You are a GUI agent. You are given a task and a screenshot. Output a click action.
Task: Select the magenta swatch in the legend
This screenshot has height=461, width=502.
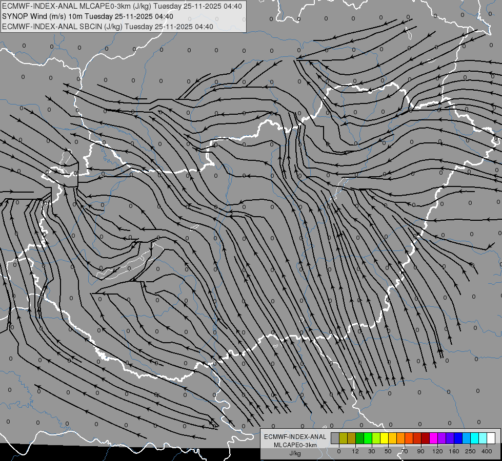tap(433, 438)
